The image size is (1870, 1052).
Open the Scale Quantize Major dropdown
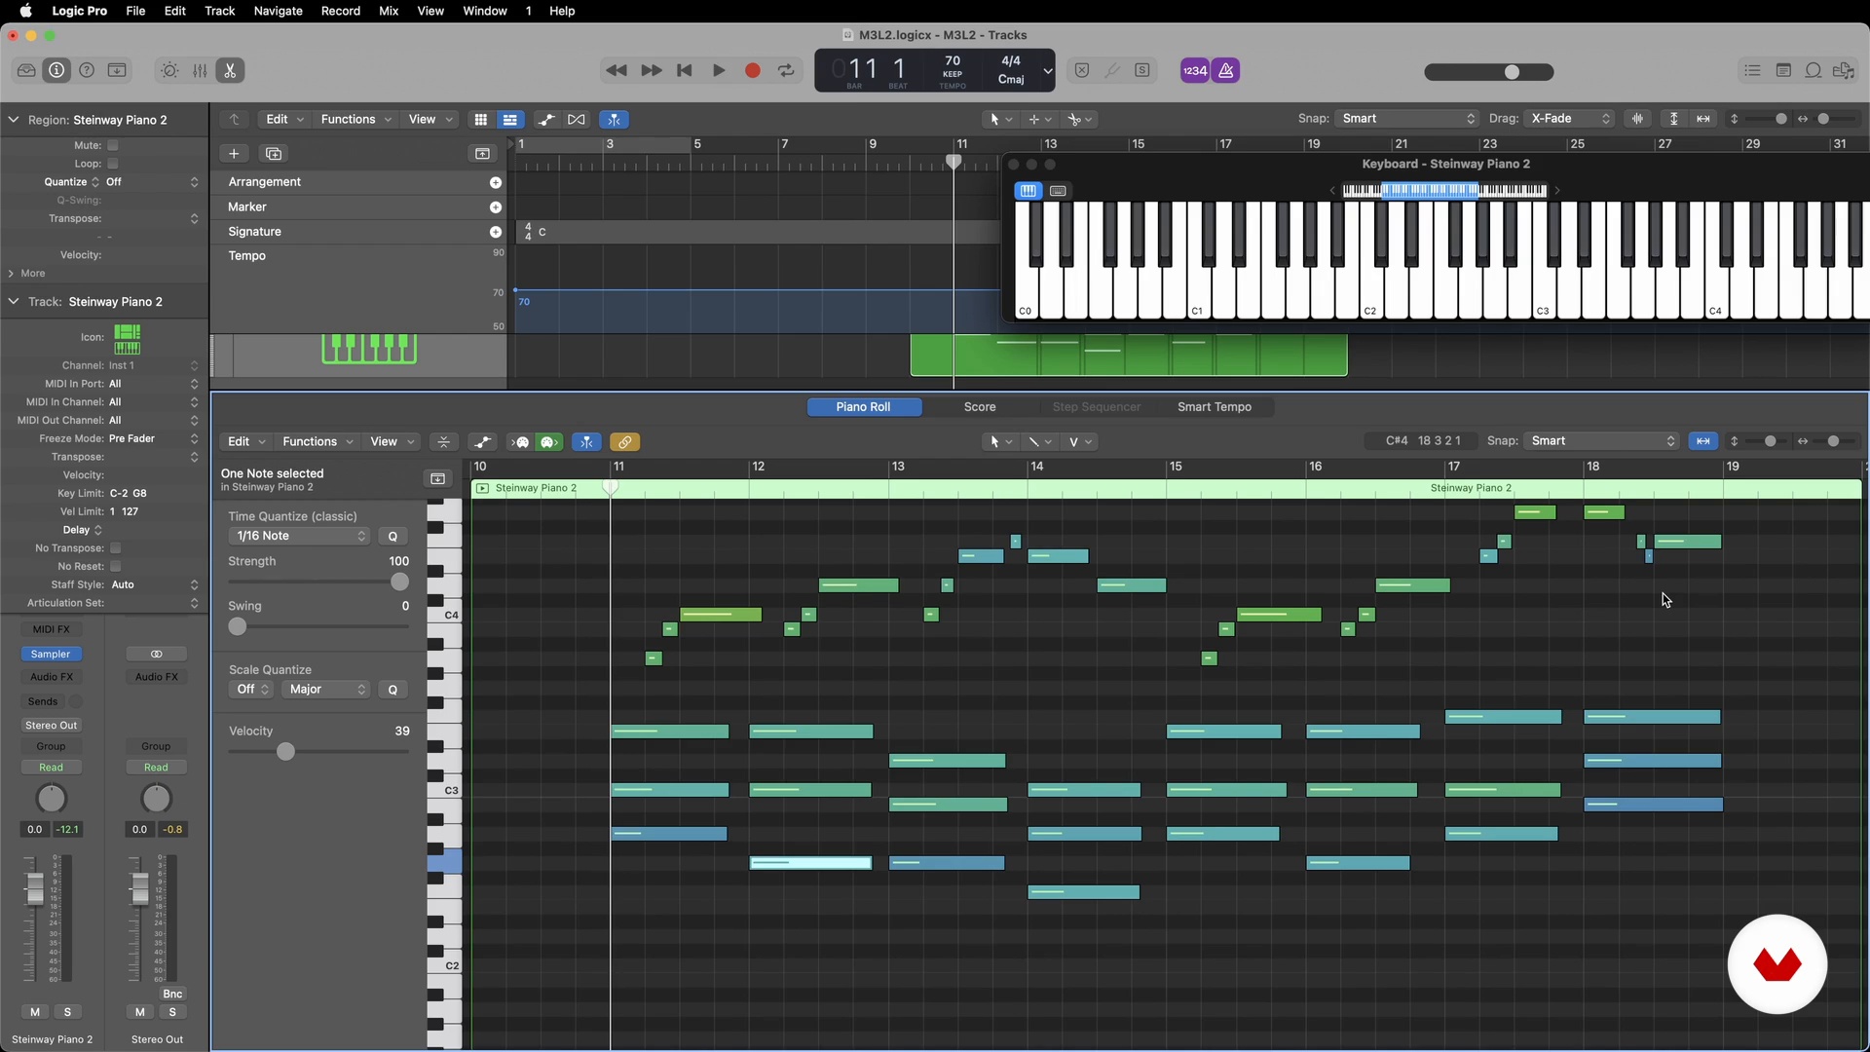(326, 690)
